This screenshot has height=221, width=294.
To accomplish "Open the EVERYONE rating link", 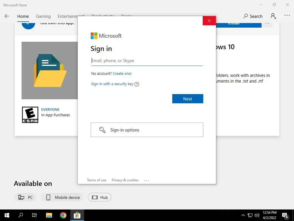I will tap(50, 109).
